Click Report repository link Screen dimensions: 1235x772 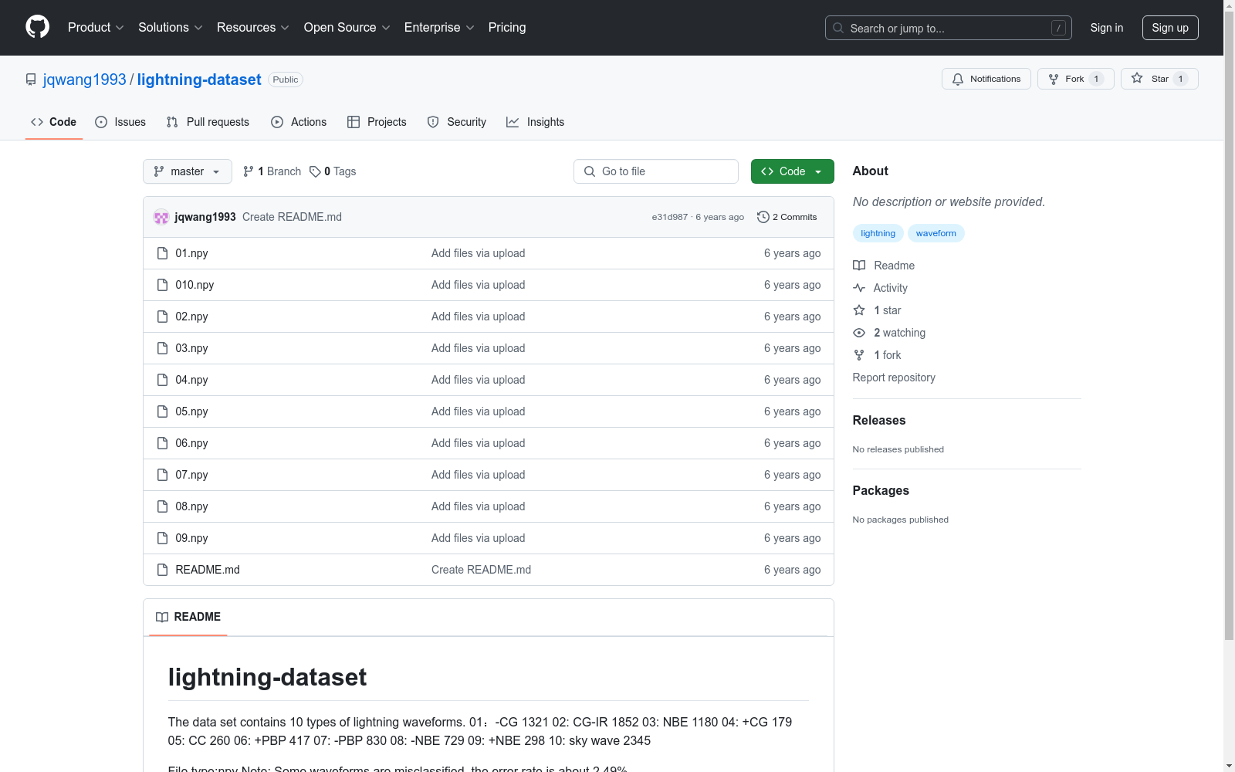[x=894, y=378]
